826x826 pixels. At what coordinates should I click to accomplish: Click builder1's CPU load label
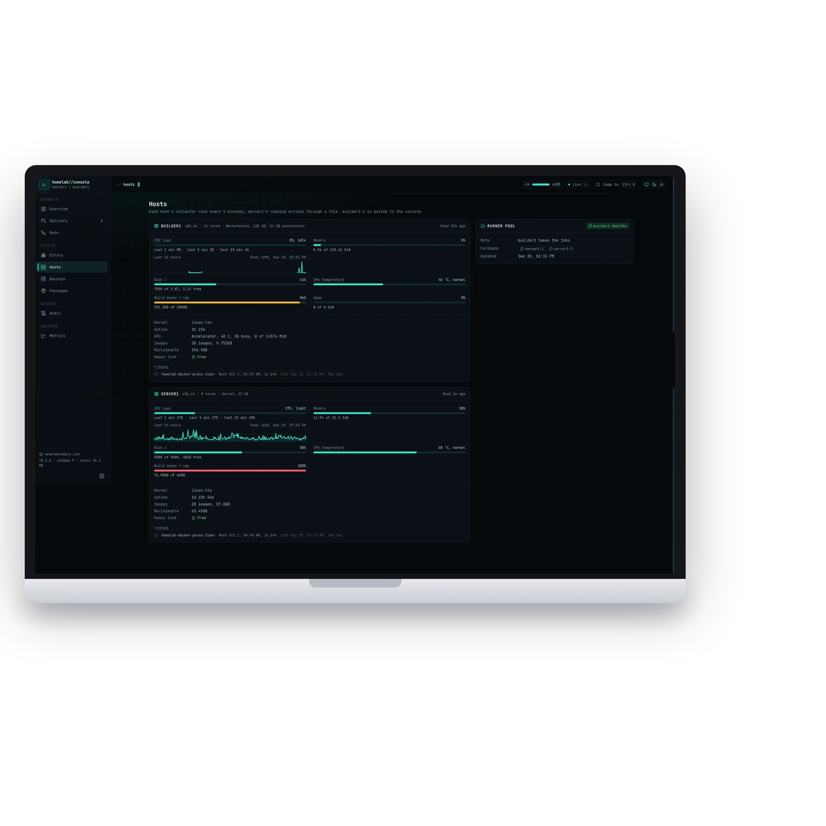coord(162,240)
